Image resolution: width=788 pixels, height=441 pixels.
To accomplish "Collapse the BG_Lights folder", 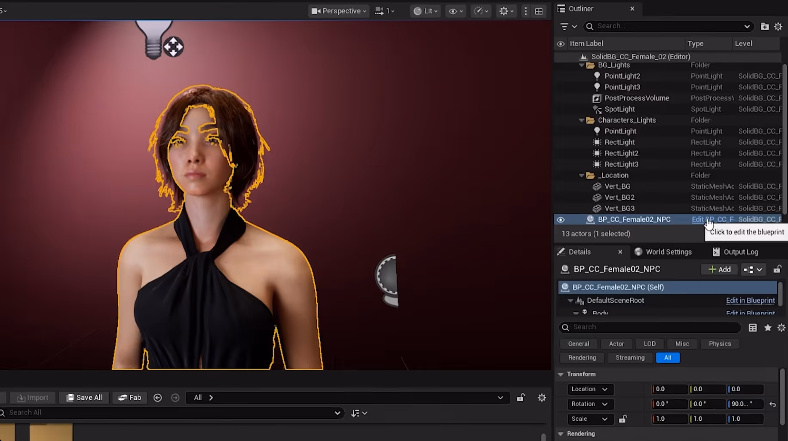I will (582, 65).
